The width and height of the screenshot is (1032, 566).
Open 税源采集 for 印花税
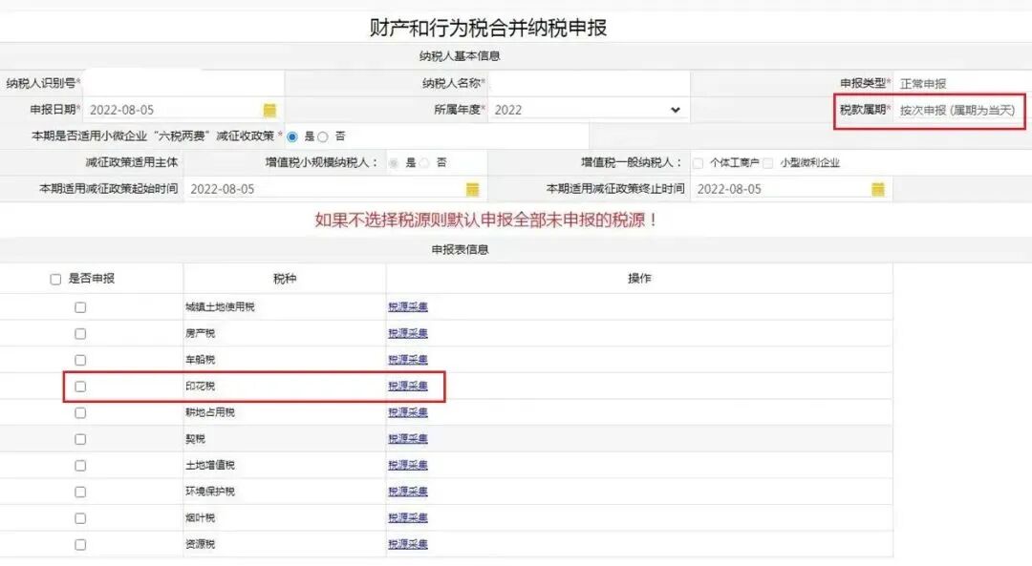click(408, 386)
